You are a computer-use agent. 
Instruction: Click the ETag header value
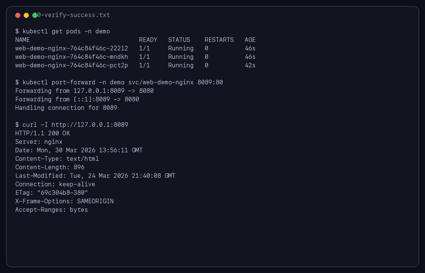click(63, 193)
